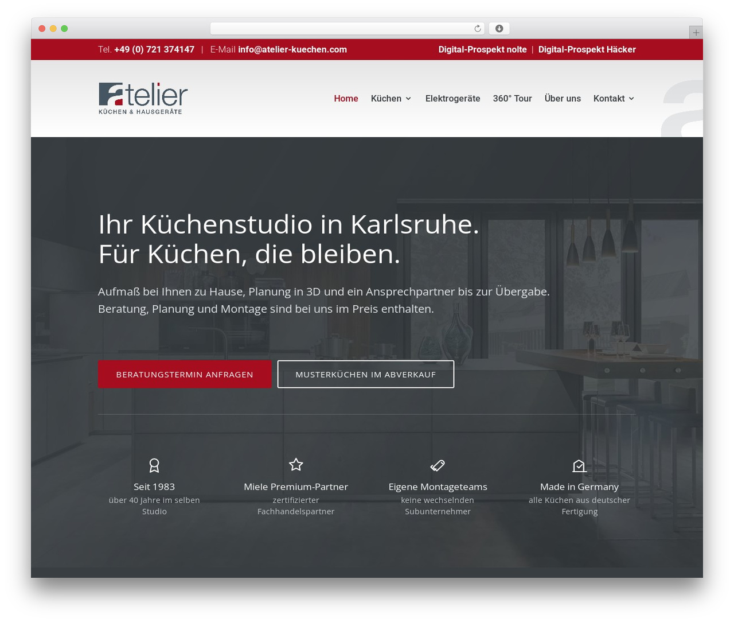Click the Miele Premium-Partner heading
Screen dimensions: 734x622
point(296,487)
